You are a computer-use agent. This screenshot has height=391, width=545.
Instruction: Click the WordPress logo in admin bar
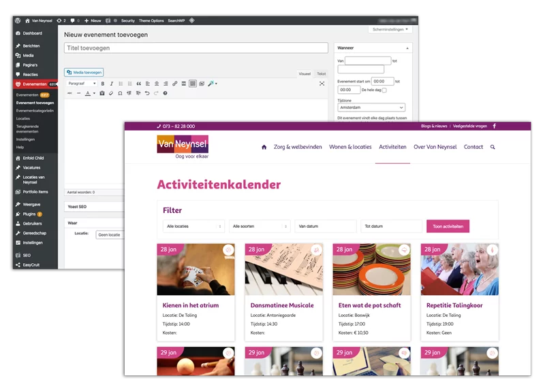(x=18, y=20)
